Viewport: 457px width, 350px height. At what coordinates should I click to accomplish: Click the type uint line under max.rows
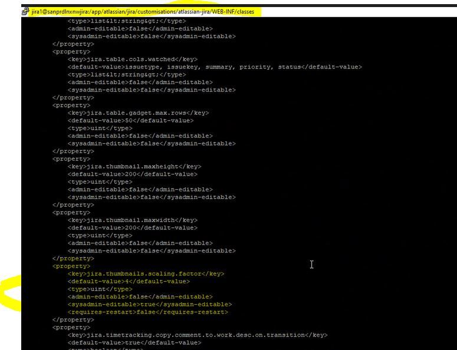[100, 128]
